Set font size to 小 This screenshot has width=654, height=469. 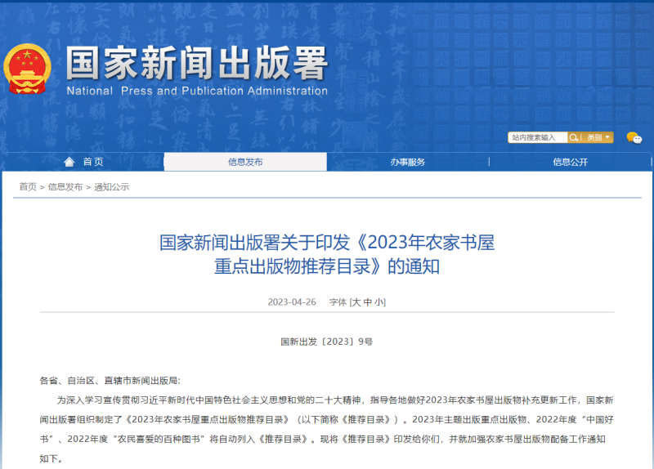[x=379, y=302]
